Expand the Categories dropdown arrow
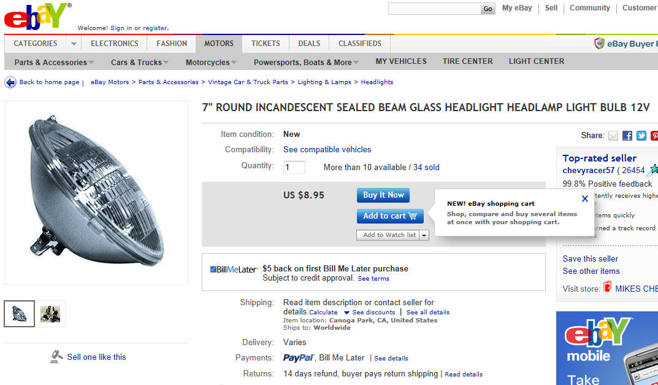Image resolution: width=658 pixels, height=385 pixels. point(74,44)
